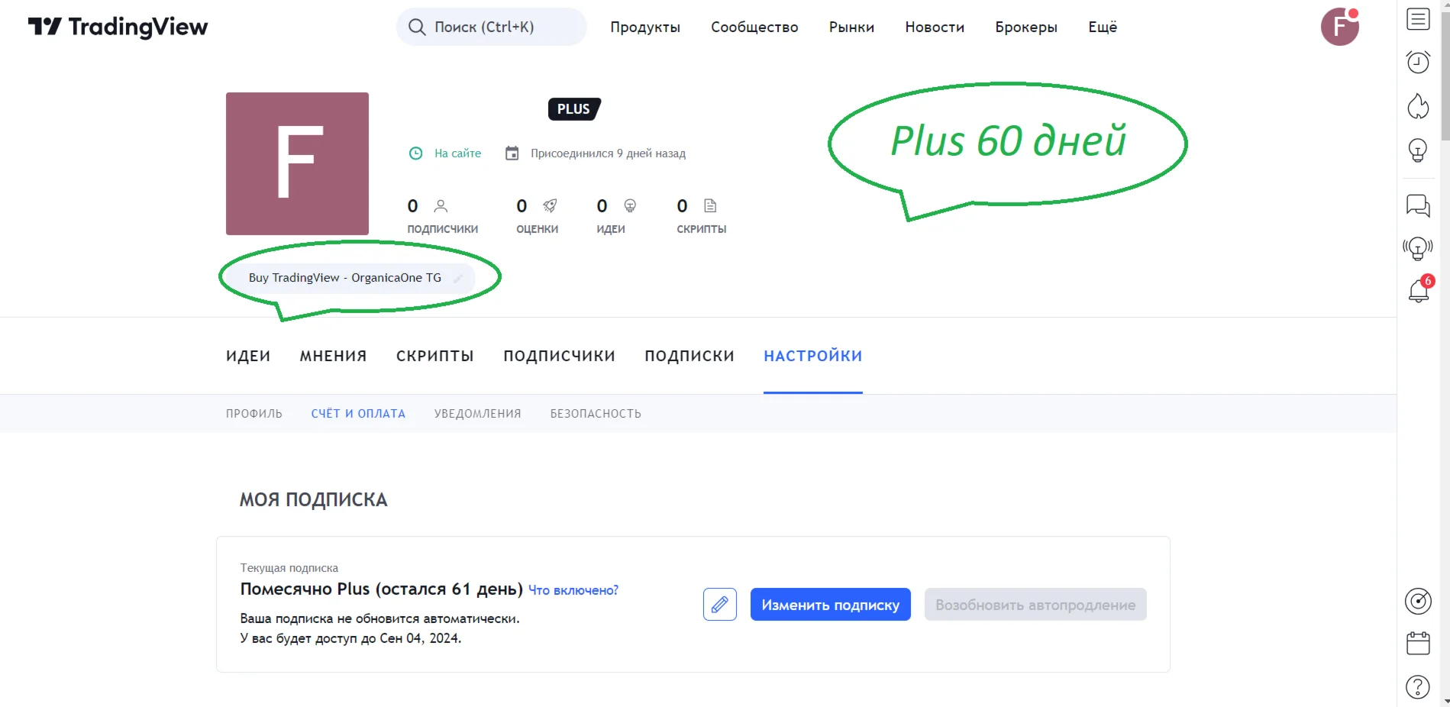Click the Buy TradingView - OrganicaOne TG status
1450x707 pixels.
(345, 278)
